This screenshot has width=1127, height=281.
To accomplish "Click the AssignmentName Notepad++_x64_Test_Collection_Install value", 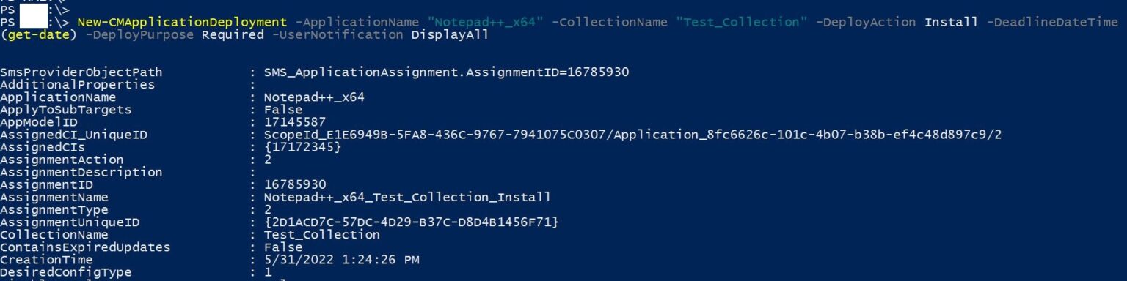I will [406, 197].
